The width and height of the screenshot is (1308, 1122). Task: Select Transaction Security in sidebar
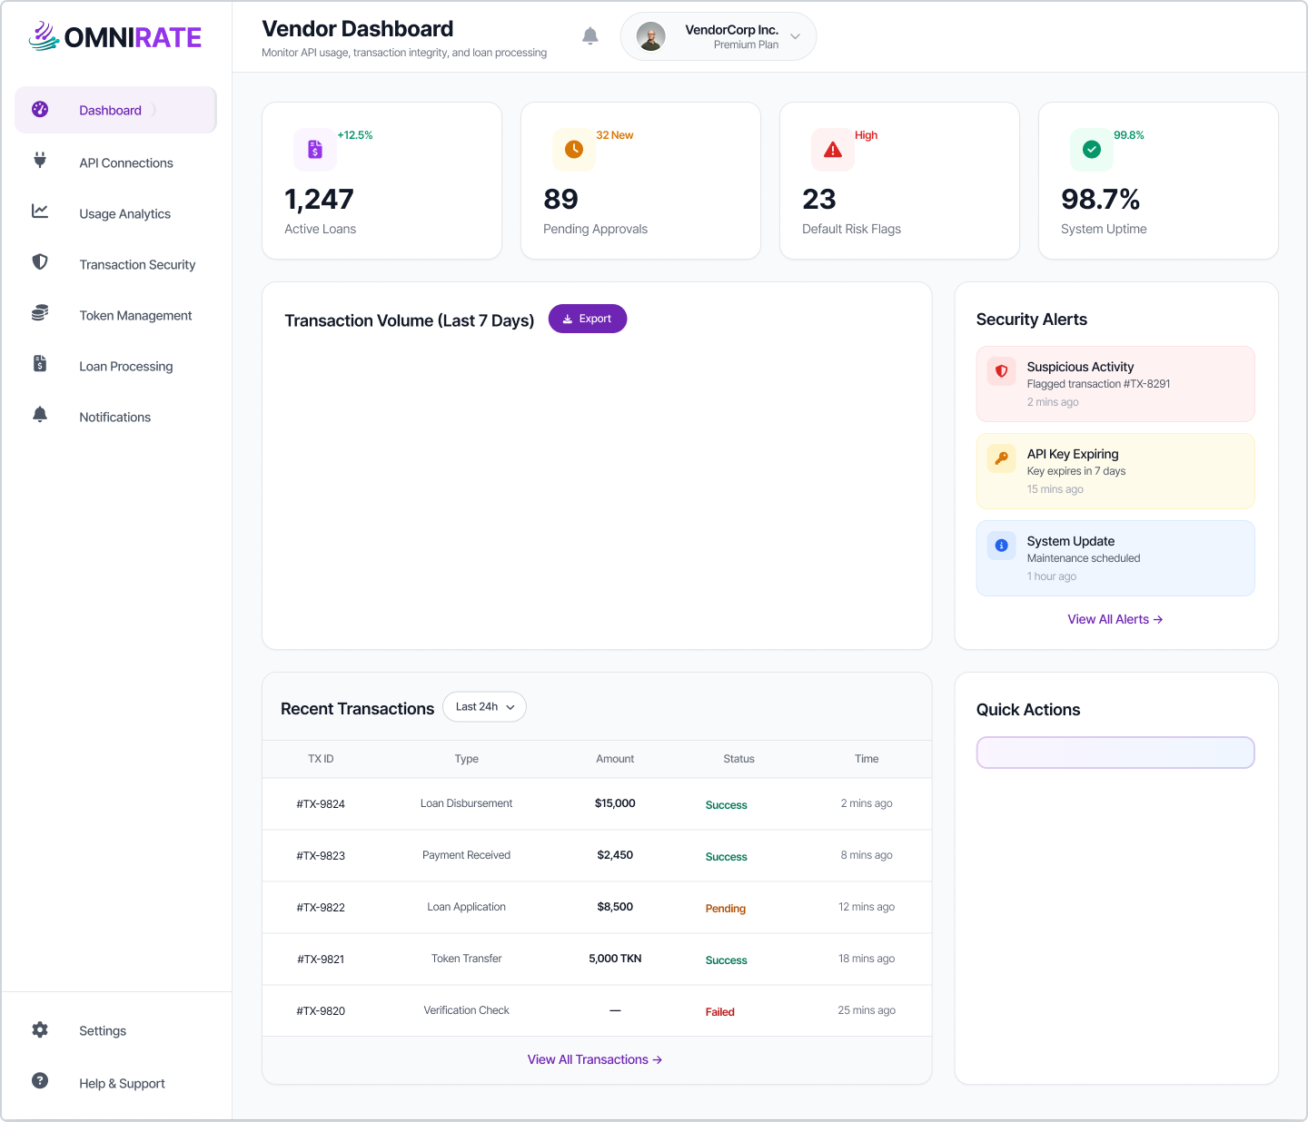115,264
